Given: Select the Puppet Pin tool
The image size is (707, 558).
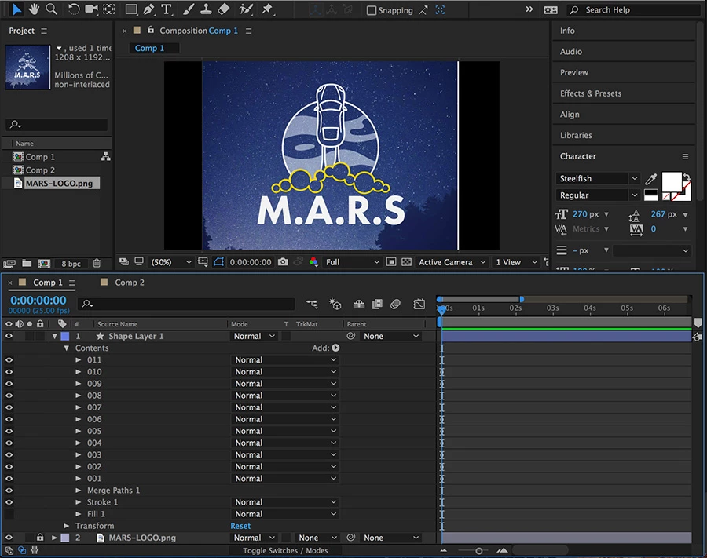Looking at the screenshot, I should [267, 9].
